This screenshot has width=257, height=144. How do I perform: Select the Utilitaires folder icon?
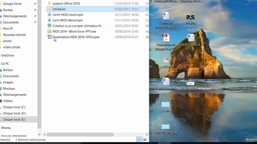coord(49,9)
